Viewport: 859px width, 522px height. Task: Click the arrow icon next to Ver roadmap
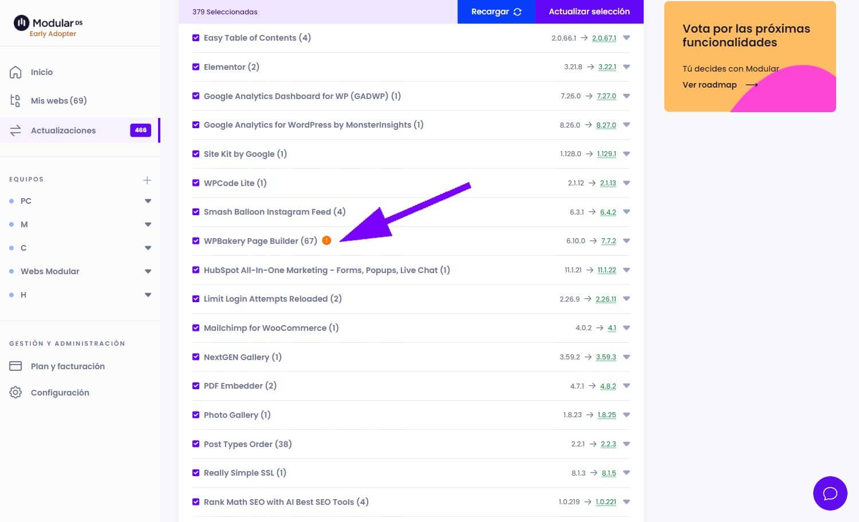(x=752, y=85)
